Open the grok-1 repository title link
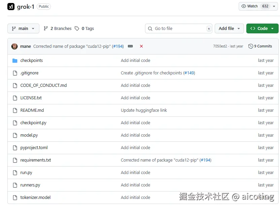 (26, 7)
